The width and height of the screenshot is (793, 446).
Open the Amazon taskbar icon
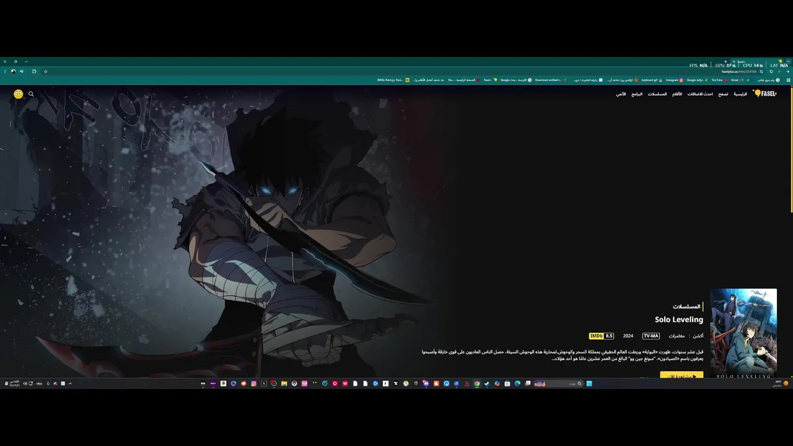224,383
